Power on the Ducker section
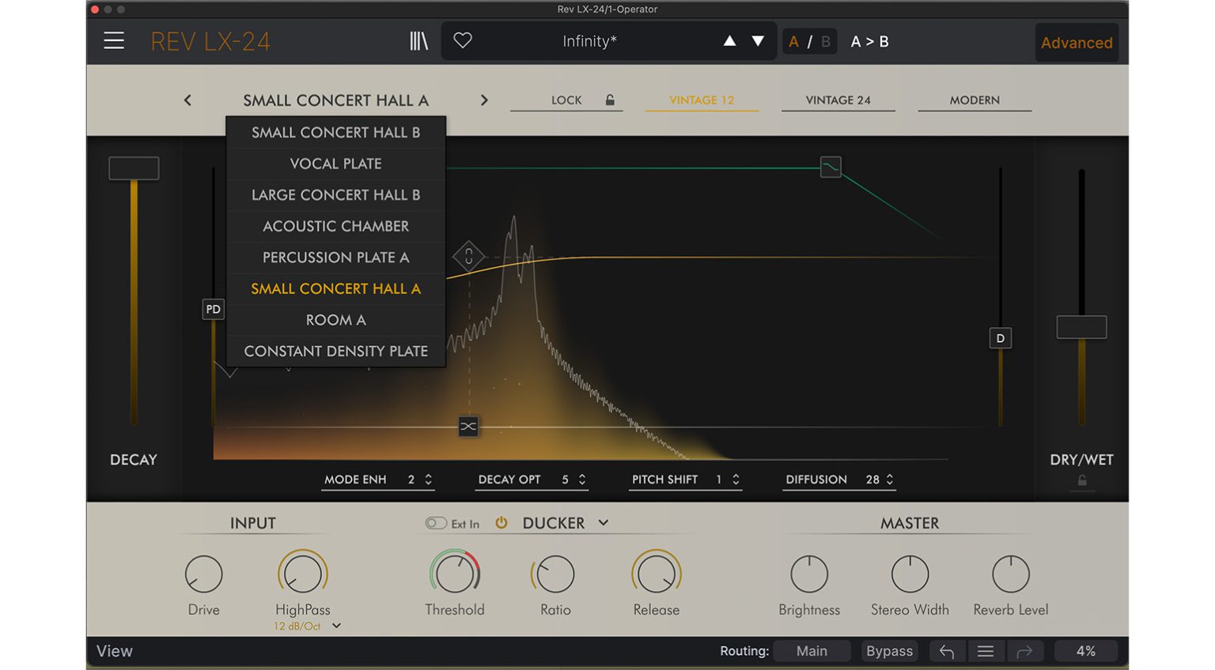This screenshot has width=1215, height=670. (x=502, y=522)
